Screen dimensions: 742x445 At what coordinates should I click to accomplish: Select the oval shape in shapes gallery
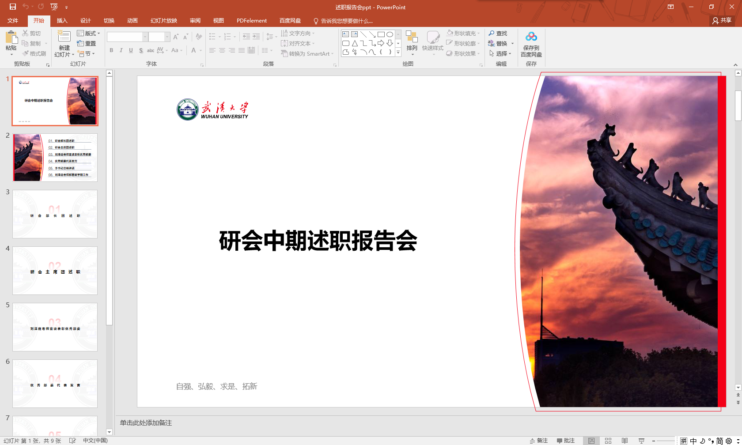pyautogui.click(x=390, y=34)
